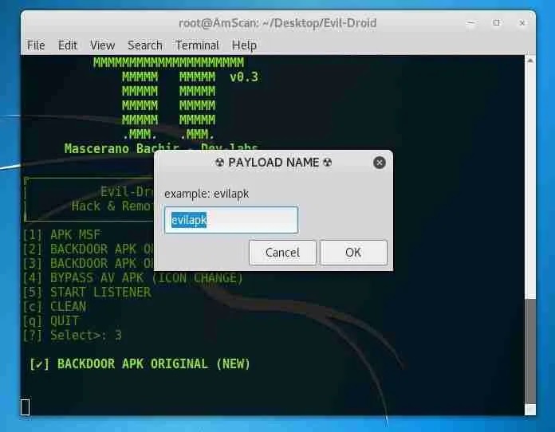Click the terminal cursor block
Viewport: 555px width, 432px height.
click(x=26, y=406)
